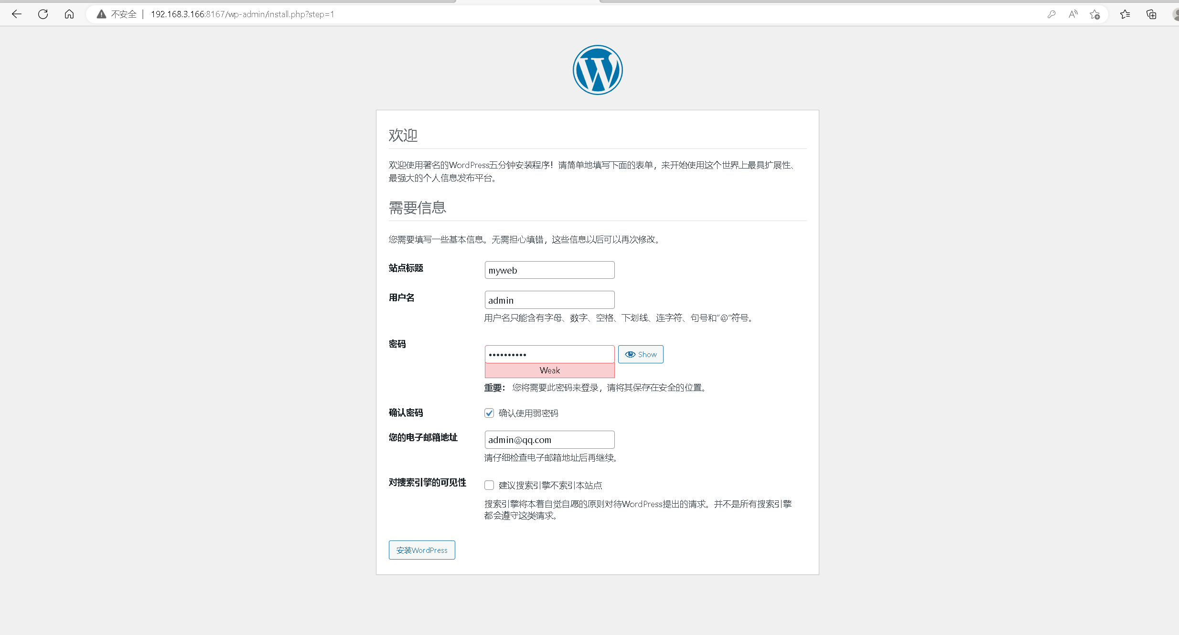
Task: Start Read Aloud from address bar
Action: 1073,14
